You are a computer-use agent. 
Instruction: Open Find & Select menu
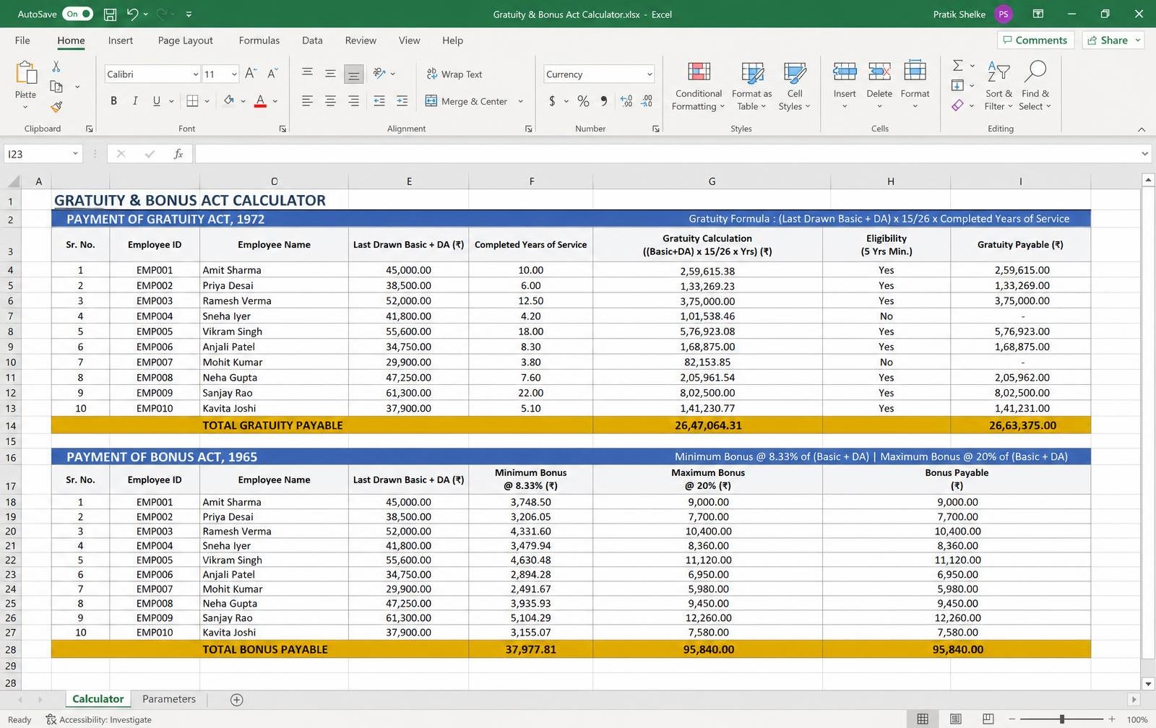1035,85
